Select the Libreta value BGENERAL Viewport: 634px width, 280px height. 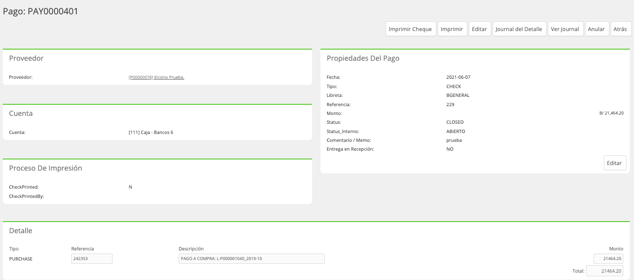tap(458, 95)
